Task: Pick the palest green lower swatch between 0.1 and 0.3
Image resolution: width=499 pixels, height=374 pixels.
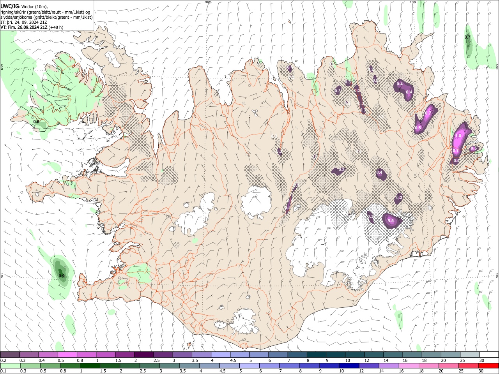Action: 10,366
